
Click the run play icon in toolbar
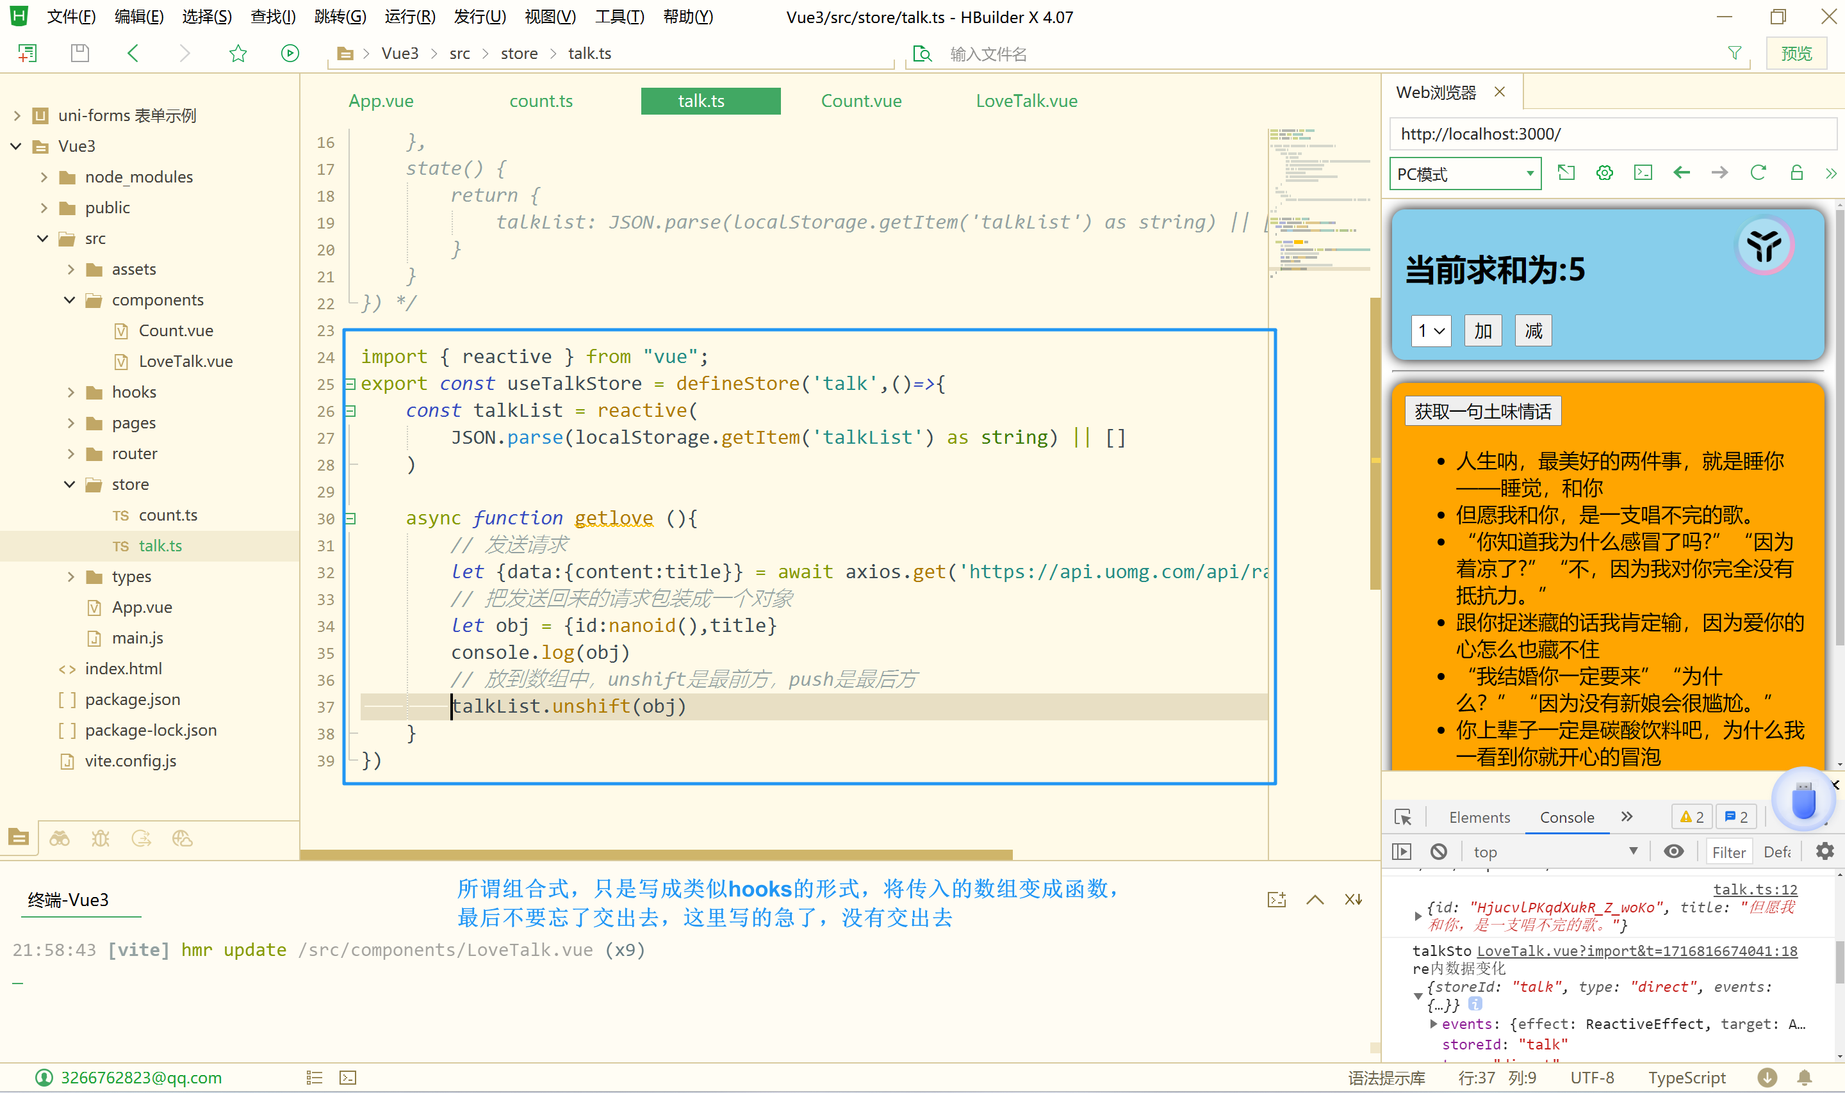click(290, 53)
